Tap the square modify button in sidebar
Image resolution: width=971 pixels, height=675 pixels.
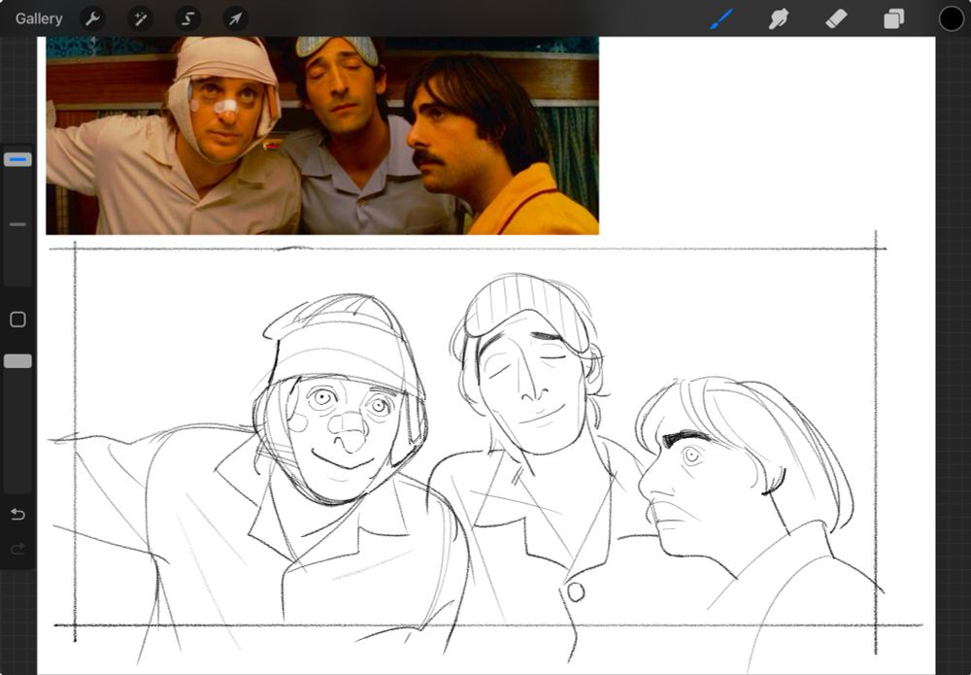pos(17,320)
